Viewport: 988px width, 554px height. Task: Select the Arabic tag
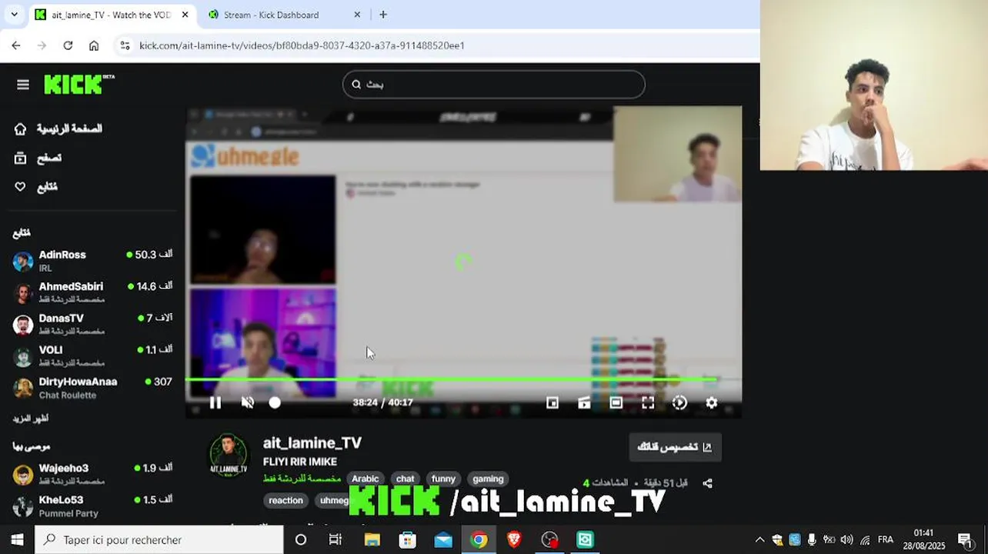coord(365,479)
